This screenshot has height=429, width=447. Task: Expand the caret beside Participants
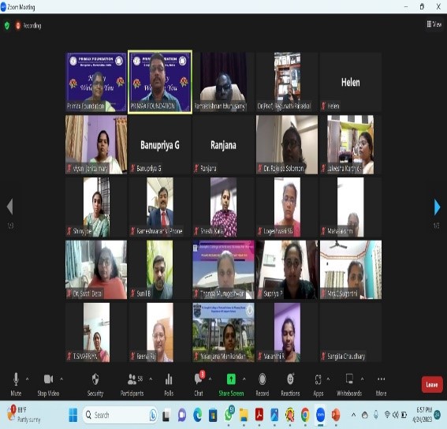click(151, 379)
